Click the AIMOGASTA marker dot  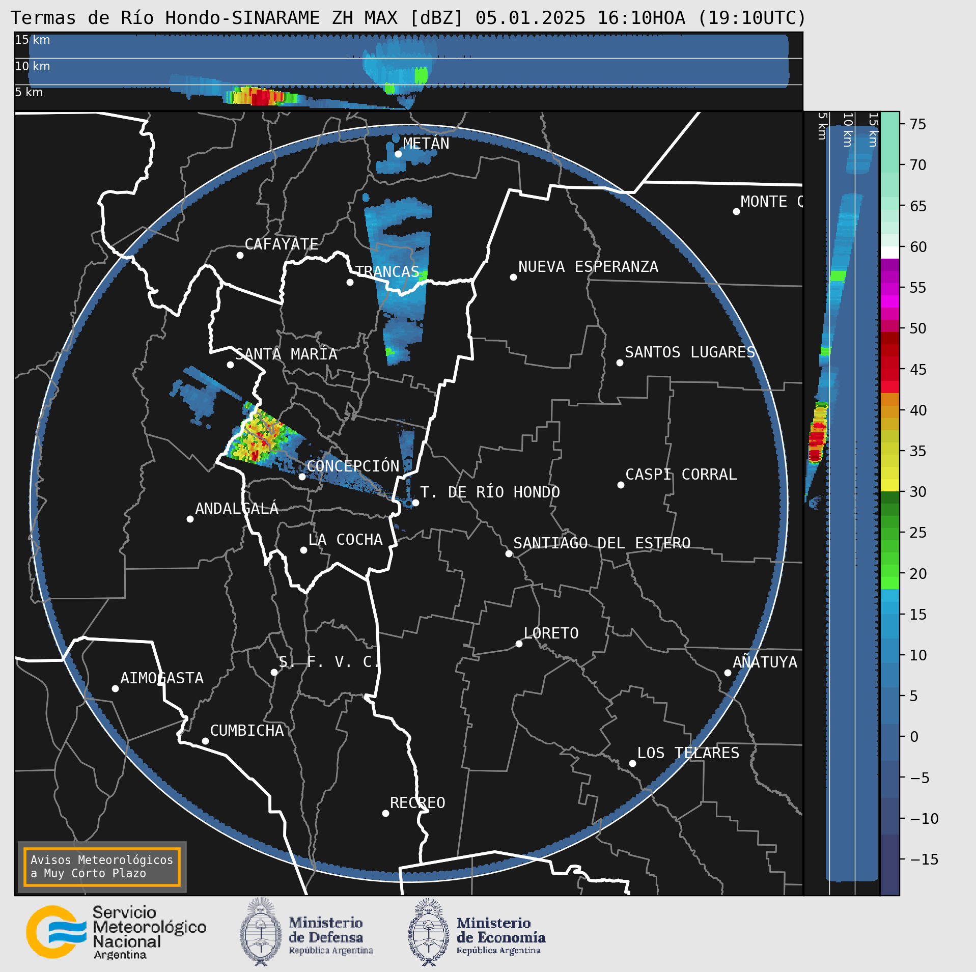115,688
